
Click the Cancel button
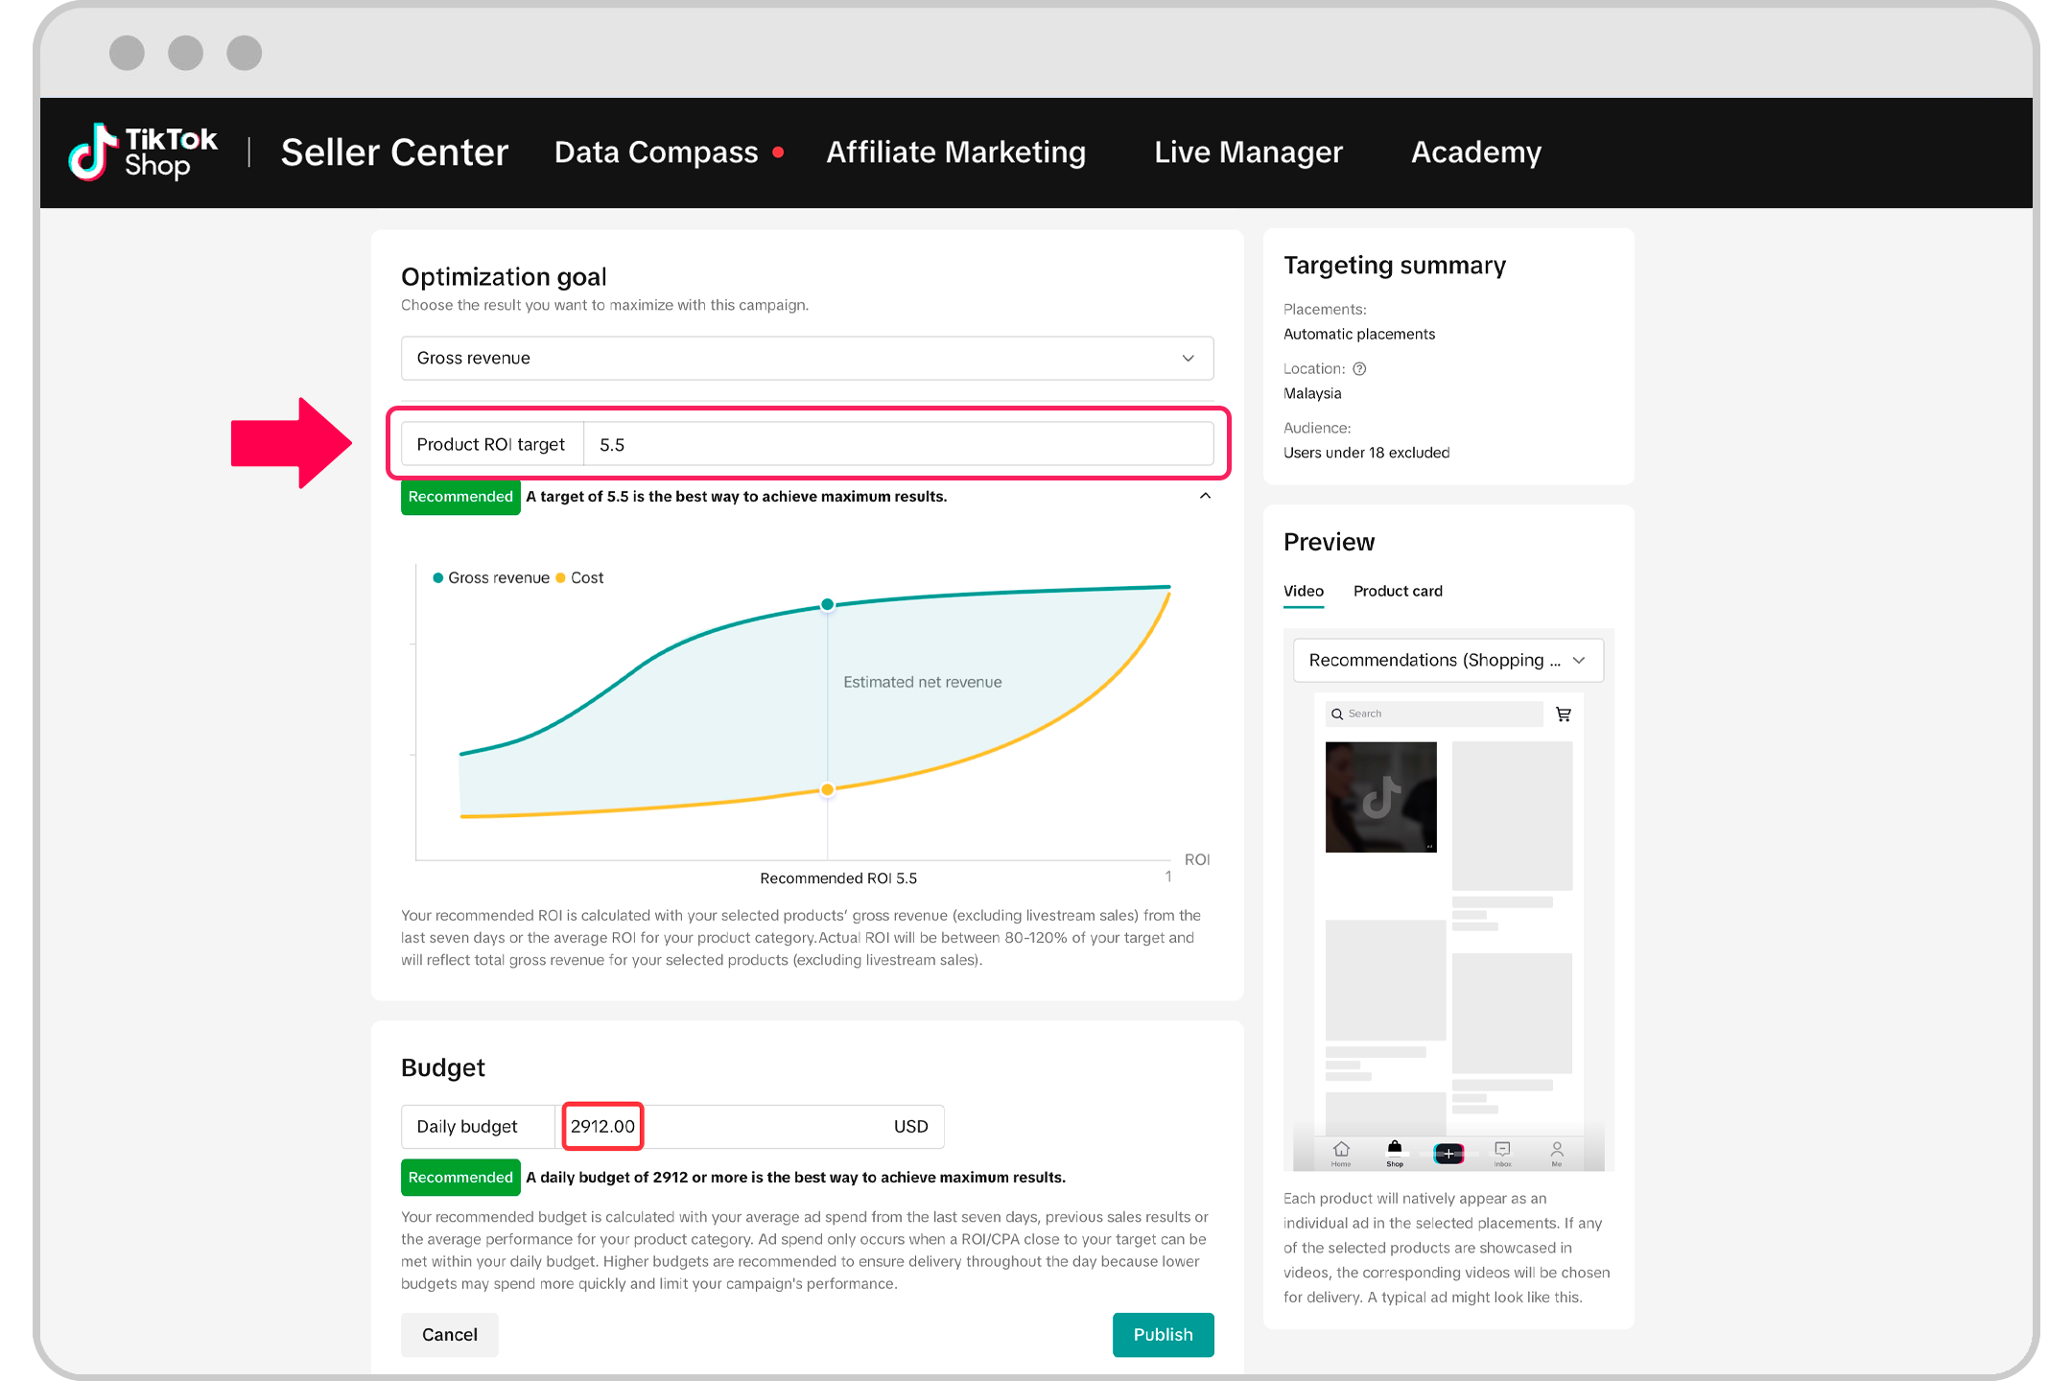tap(449, 1334)
